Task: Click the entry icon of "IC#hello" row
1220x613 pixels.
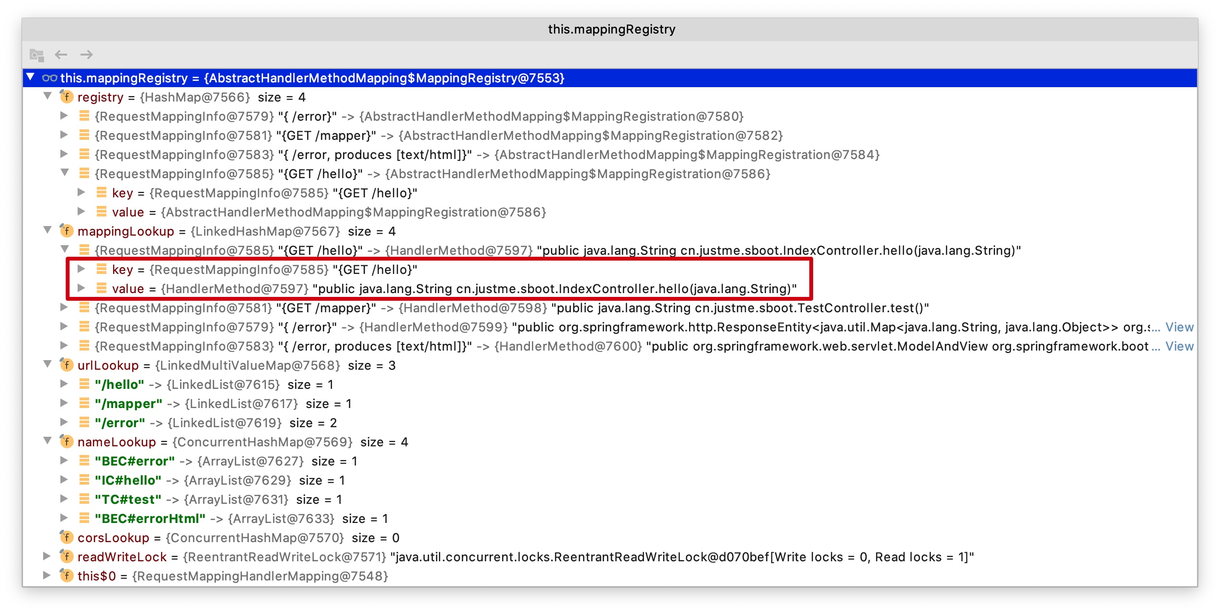Action: click(x=84, y=479)
